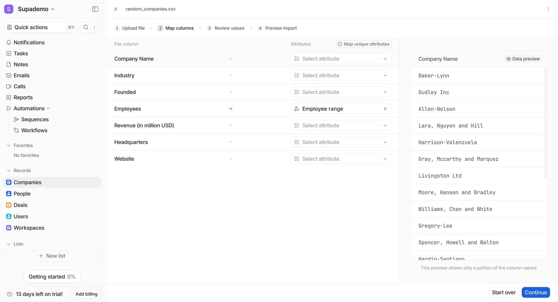
Task: Create a New list
Action: (x=52, y=256)
